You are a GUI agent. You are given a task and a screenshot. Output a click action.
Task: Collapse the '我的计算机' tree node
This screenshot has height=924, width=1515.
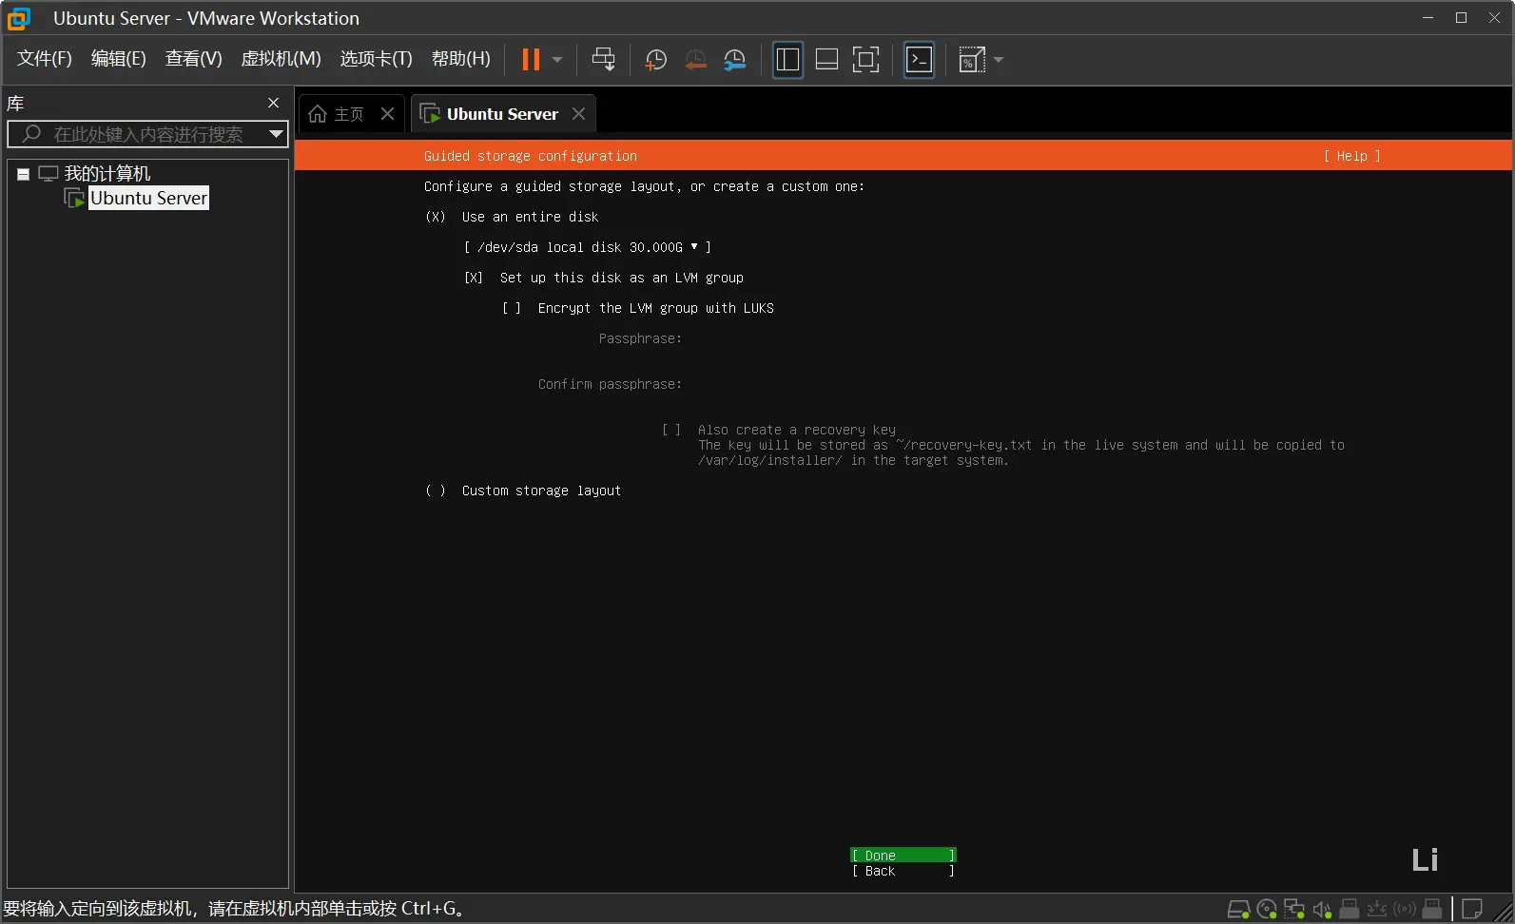coord(24,174)
